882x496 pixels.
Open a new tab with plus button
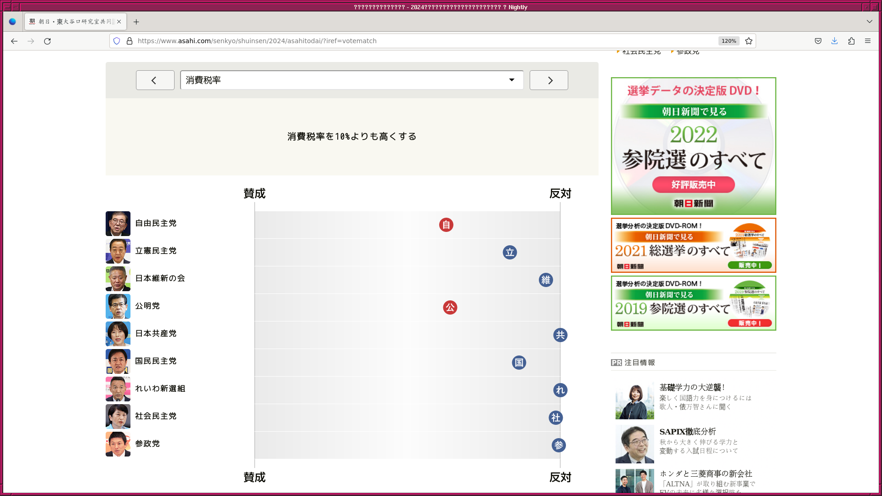coord(136,22)
